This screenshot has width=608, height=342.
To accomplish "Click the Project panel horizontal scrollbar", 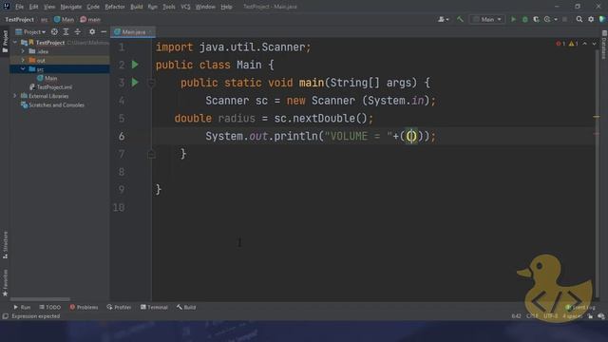I will click(40, 299).
